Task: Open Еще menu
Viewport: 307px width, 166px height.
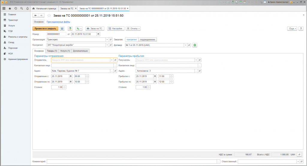Action: (x=293, y=28)
